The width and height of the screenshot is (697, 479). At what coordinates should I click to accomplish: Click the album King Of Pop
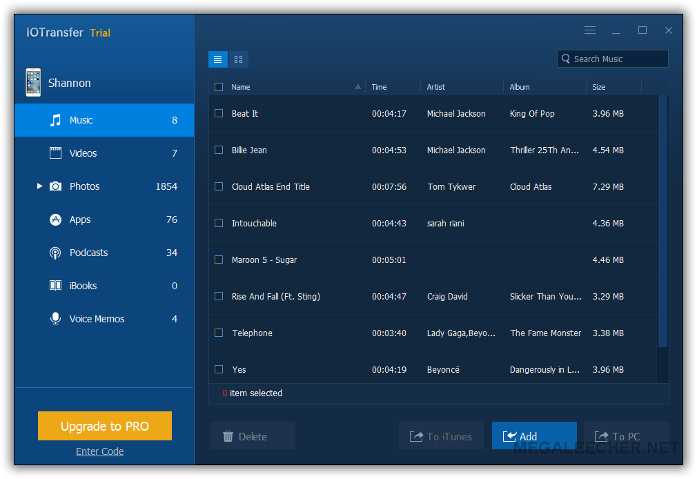(532, 113)
